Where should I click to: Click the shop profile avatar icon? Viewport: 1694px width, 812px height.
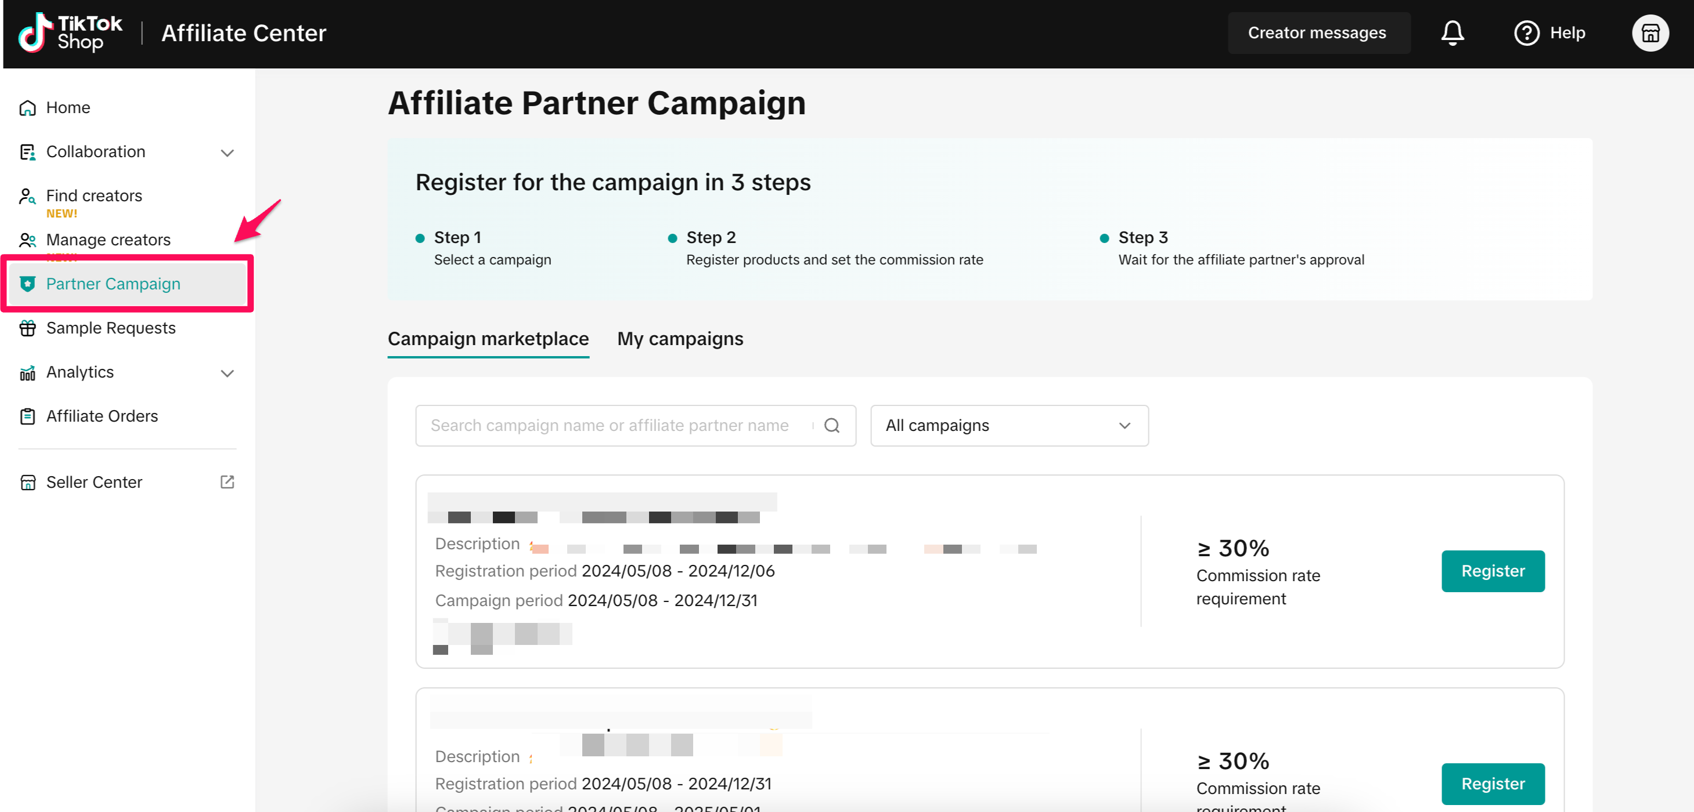(x=1649, y=33)
